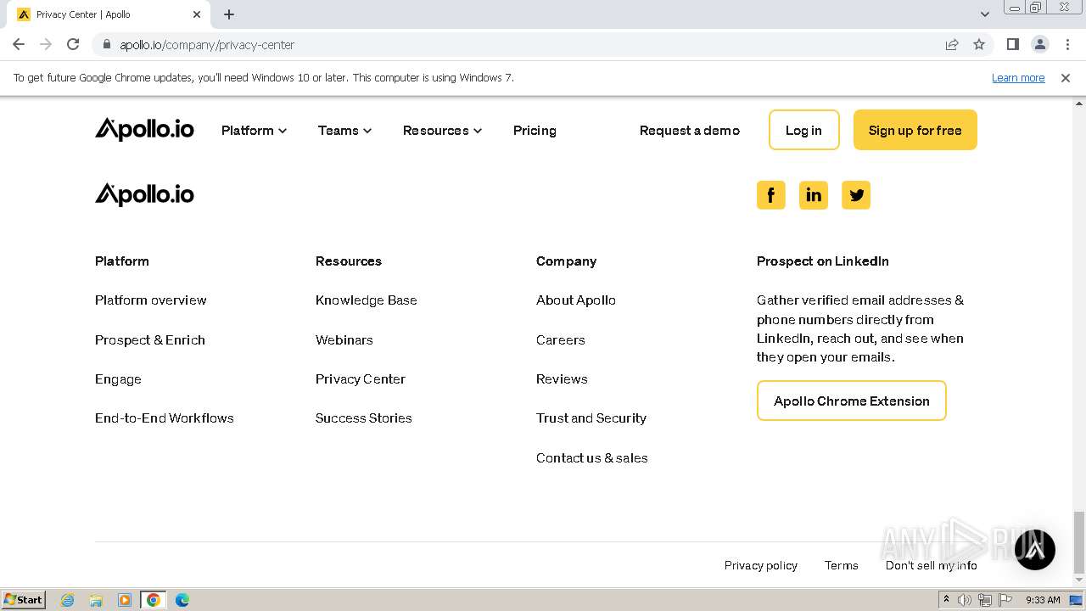Click Don't sell my info link

(x=931, y=565)
